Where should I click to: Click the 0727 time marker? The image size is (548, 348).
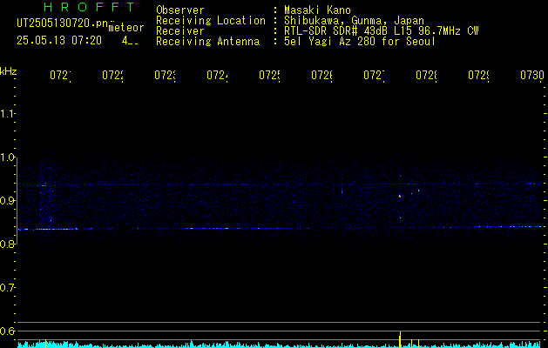point(374,75)
